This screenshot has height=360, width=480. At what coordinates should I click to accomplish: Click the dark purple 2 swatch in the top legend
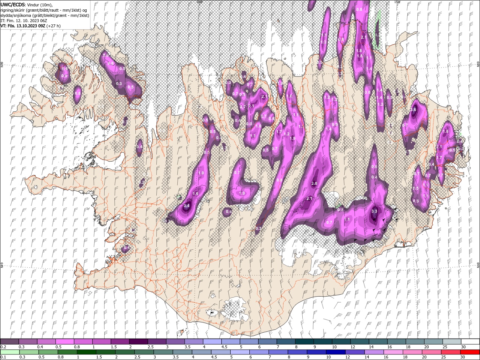tap(138, 342)
